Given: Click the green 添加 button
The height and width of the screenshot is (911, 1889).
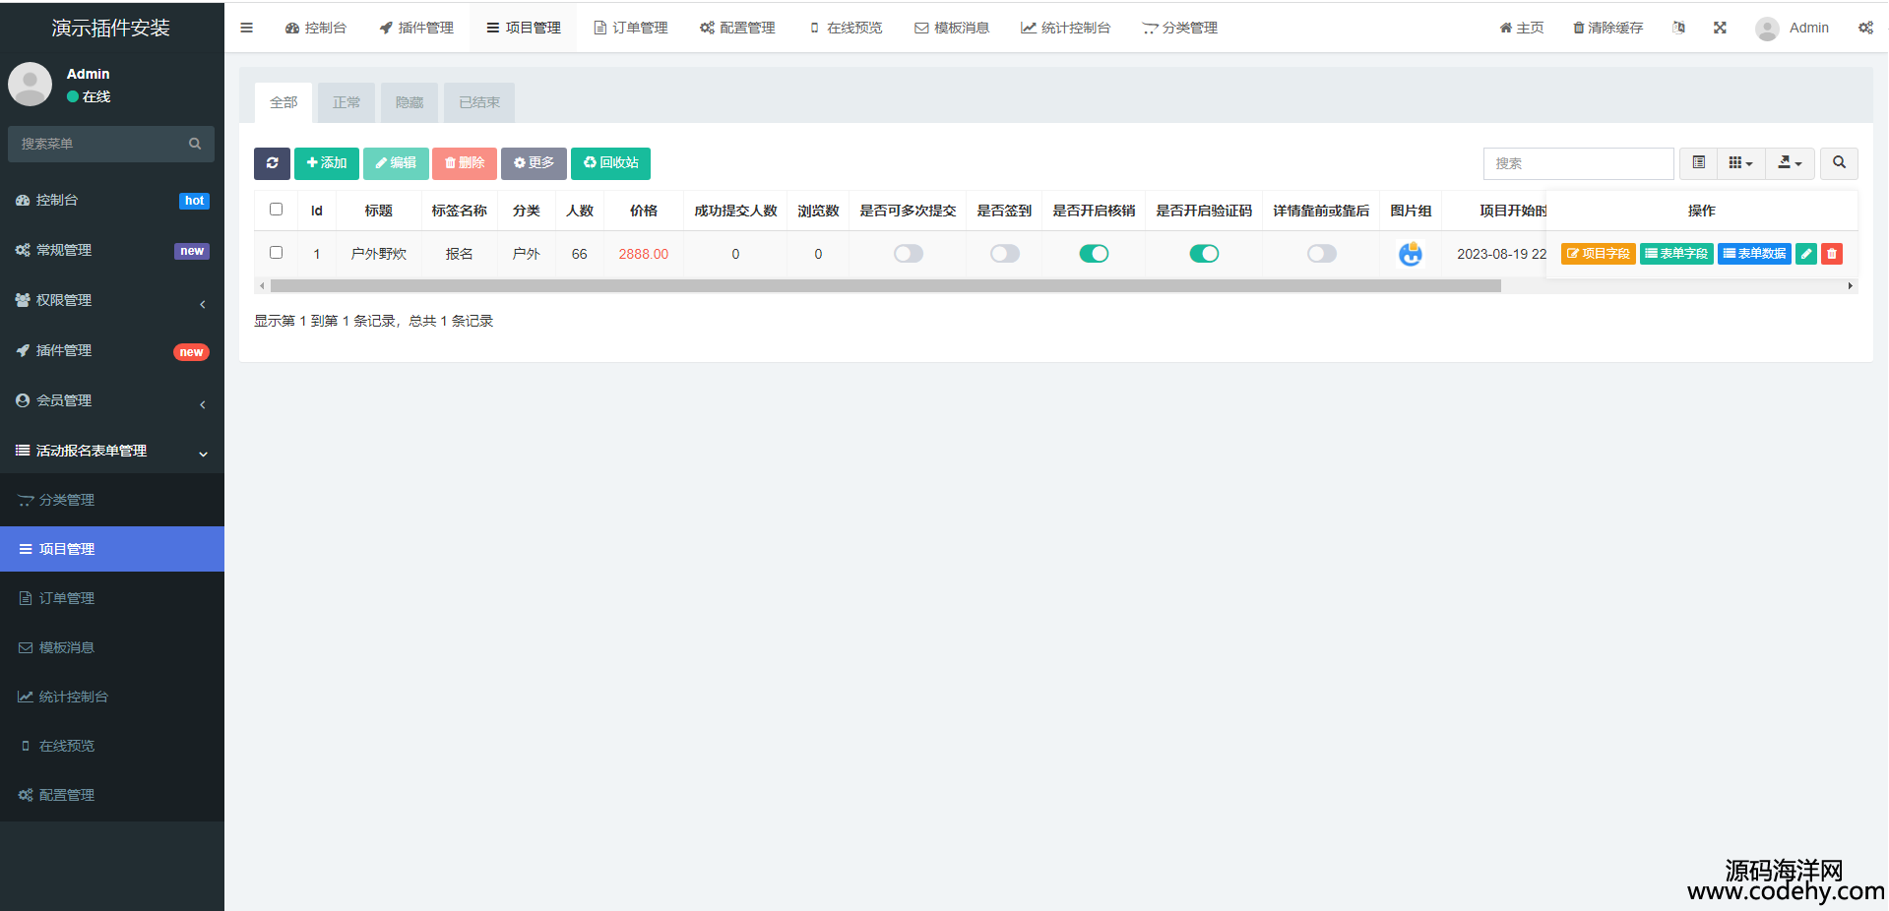Looking at the screenshot, I should 326,163.
